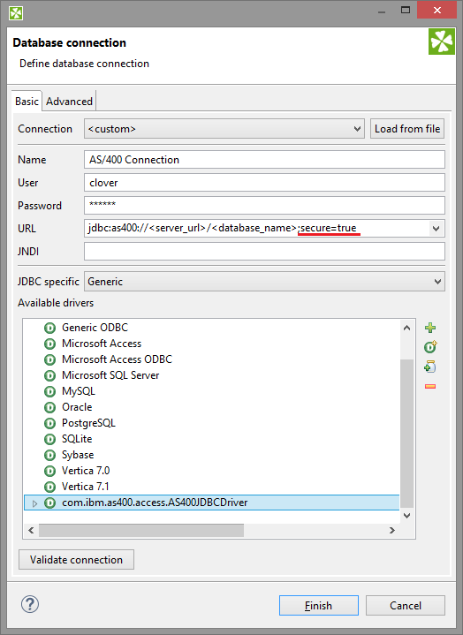Click the Generic ODBC driver icon
Viewport: 463px width, 635px height.
click(x=49, y=328)
